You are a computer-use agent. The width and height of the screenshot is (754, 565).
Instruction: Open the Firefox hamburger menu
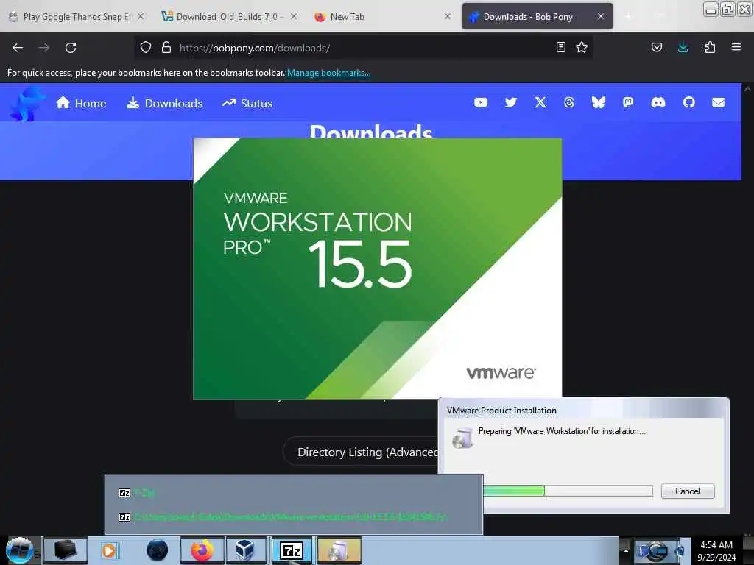(736, 47)
